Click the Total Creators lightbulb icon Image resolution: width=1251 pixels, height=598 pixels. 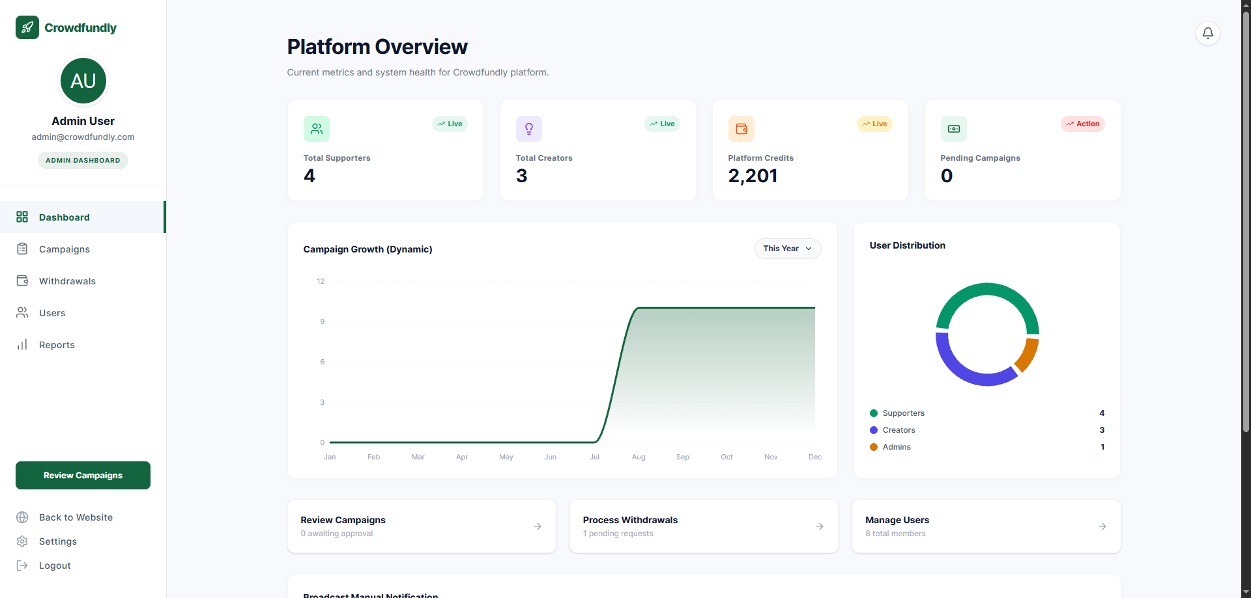point(529,129)
